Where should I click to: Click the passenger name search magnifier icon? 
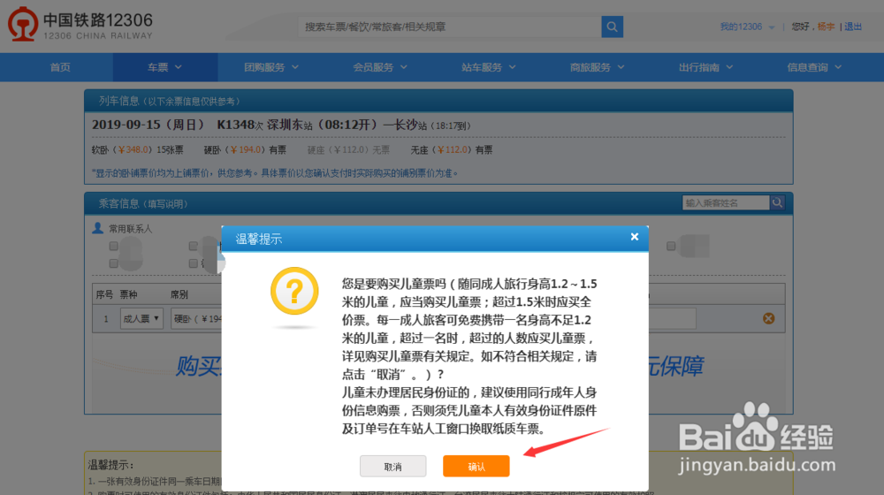coord(777,202)
